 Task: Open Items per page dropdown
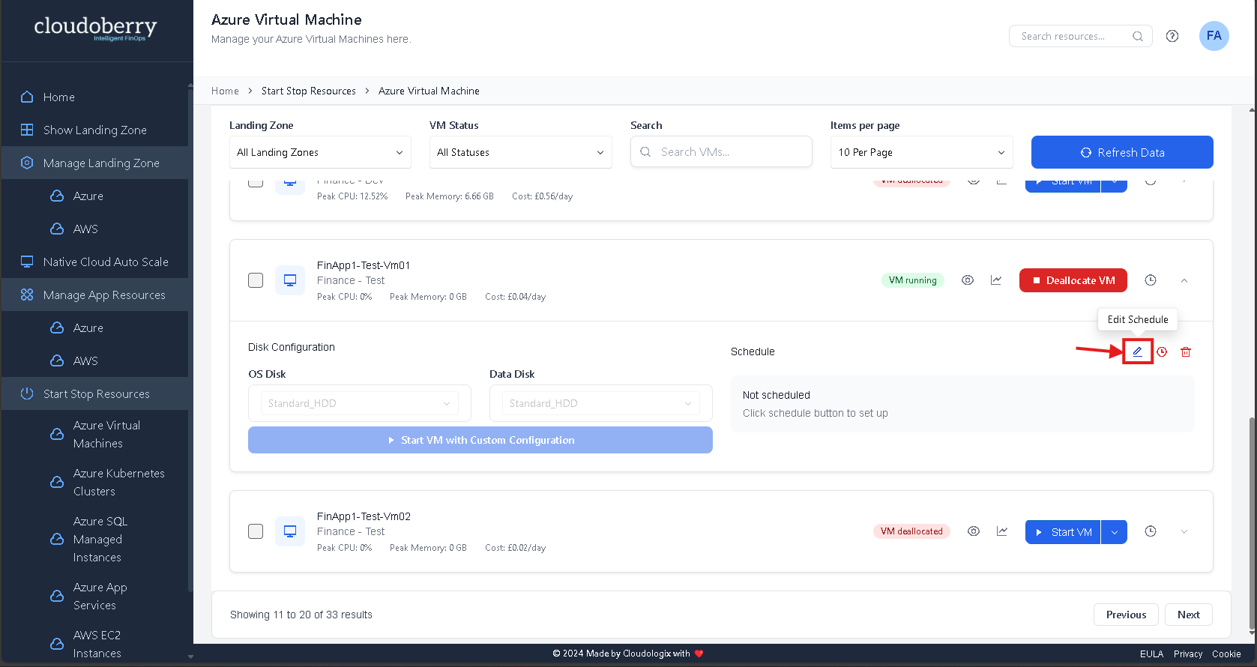[921, 152]
